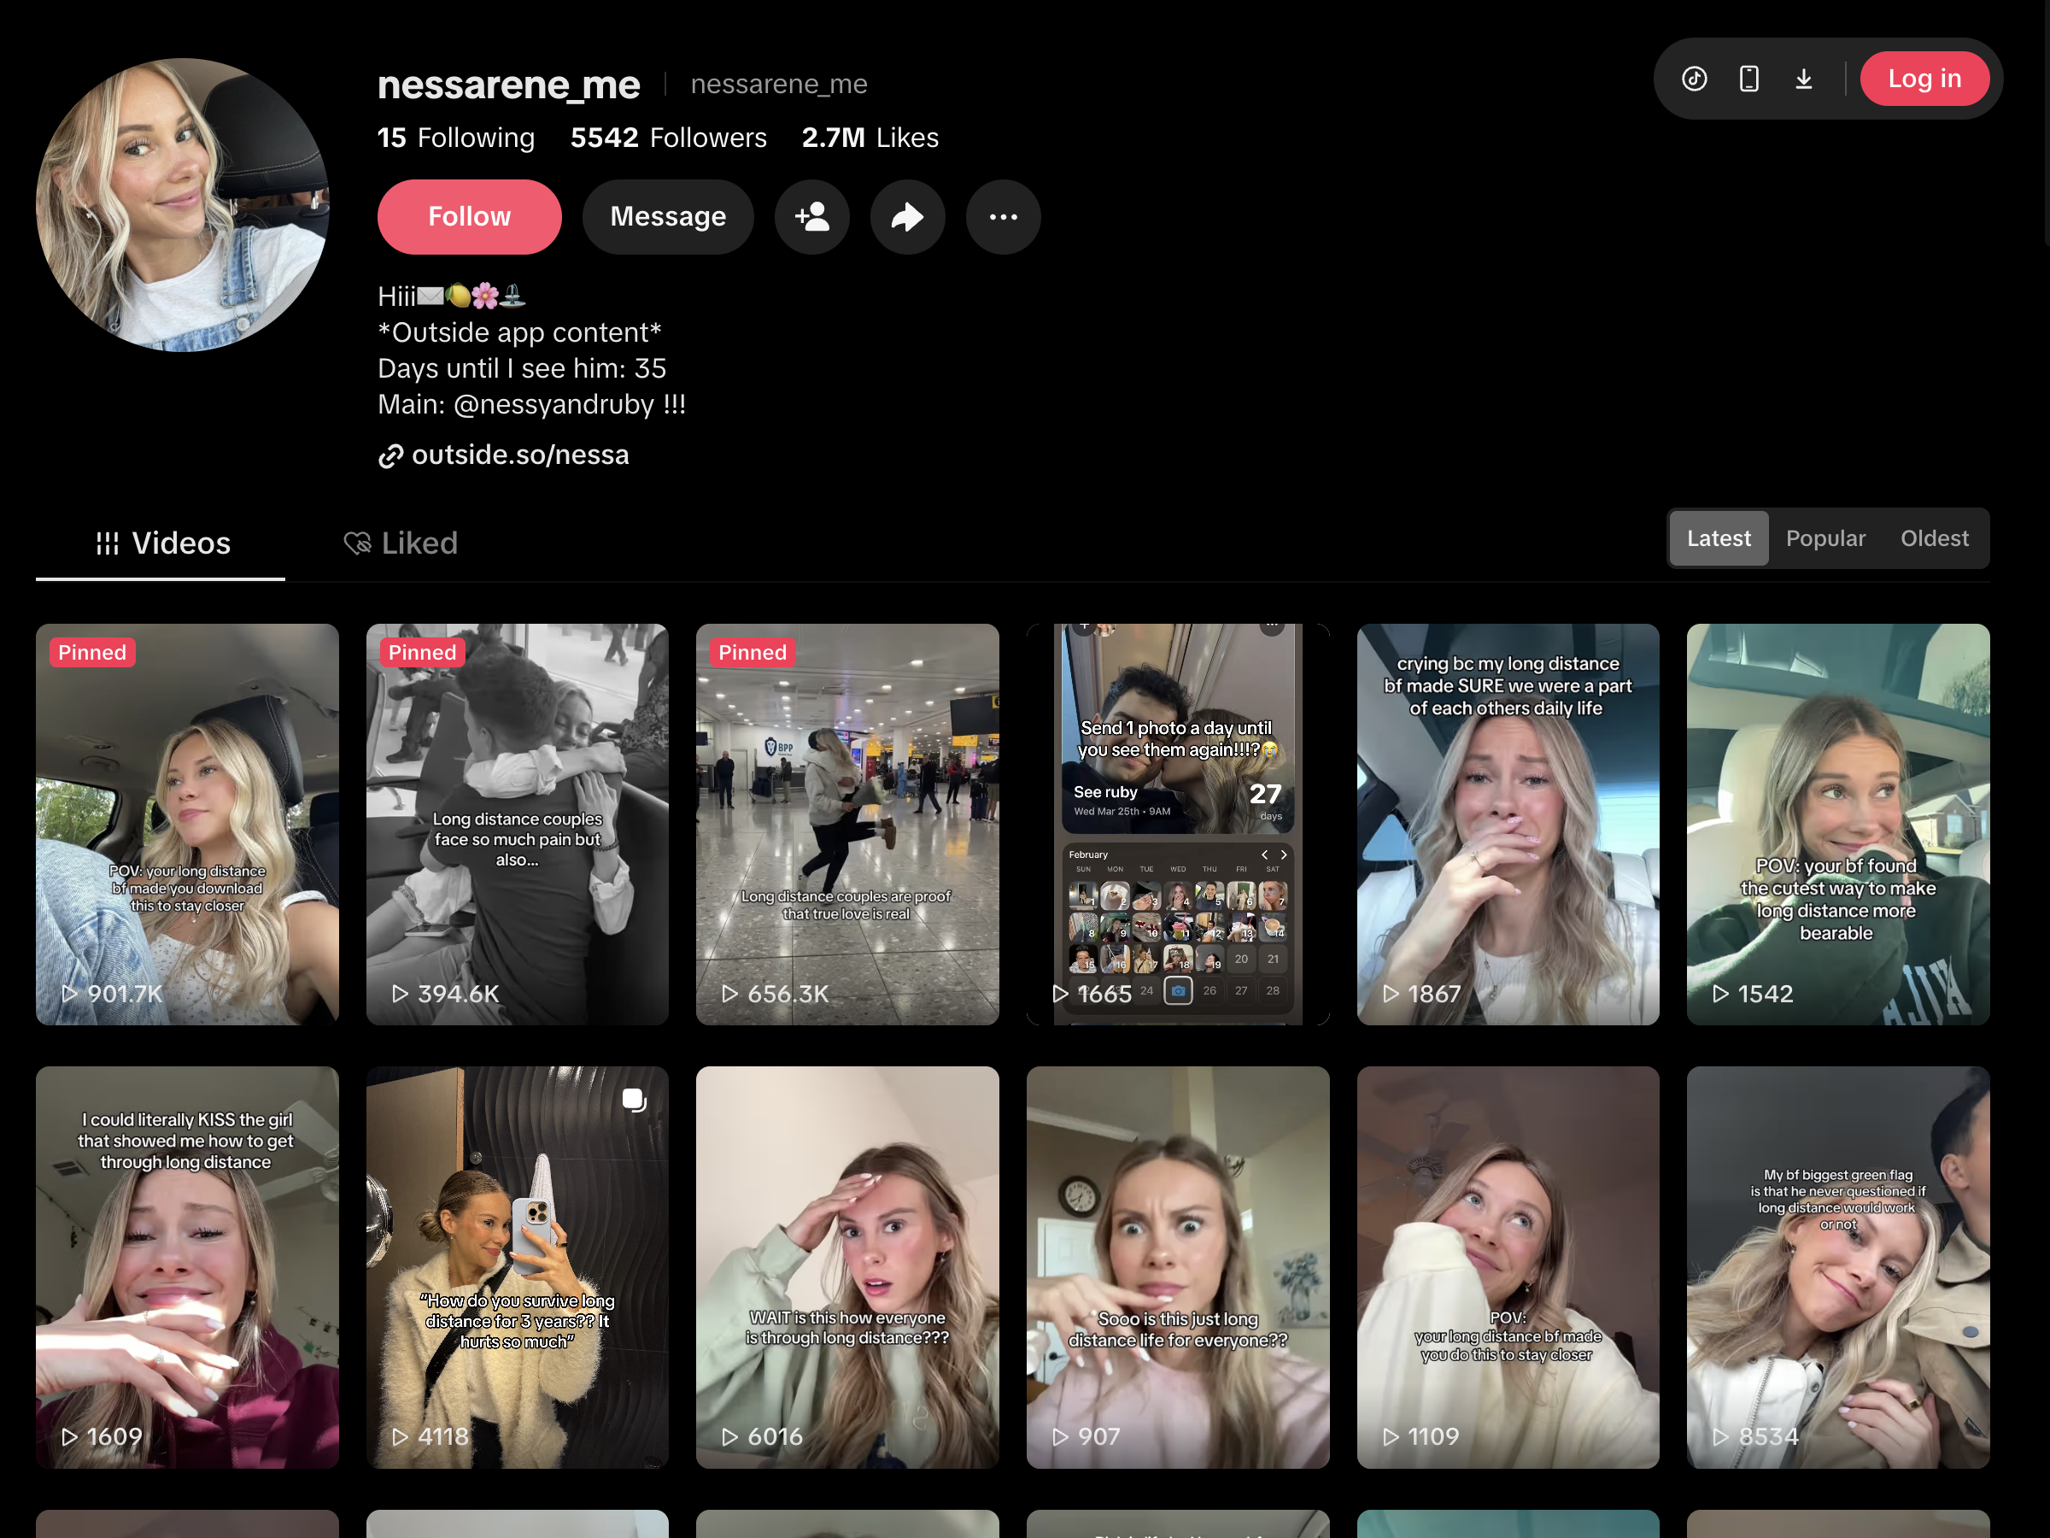Click the Log in button
Image resolution: width=2050 pixels, height=1538 pixels.
click(1924, 79)
